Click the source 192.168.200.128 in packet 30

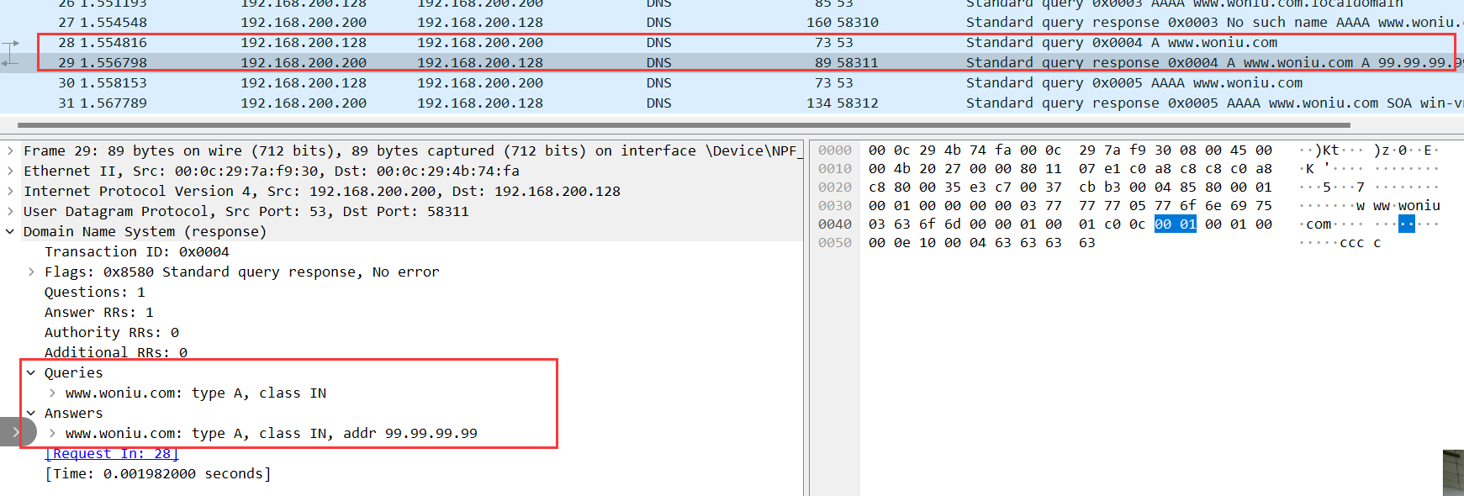[x=304, y=83]
